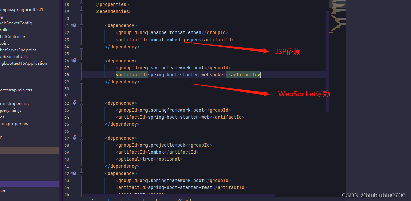
Task: Click the gutter icon at line 32
Action: tap(74, 103)
